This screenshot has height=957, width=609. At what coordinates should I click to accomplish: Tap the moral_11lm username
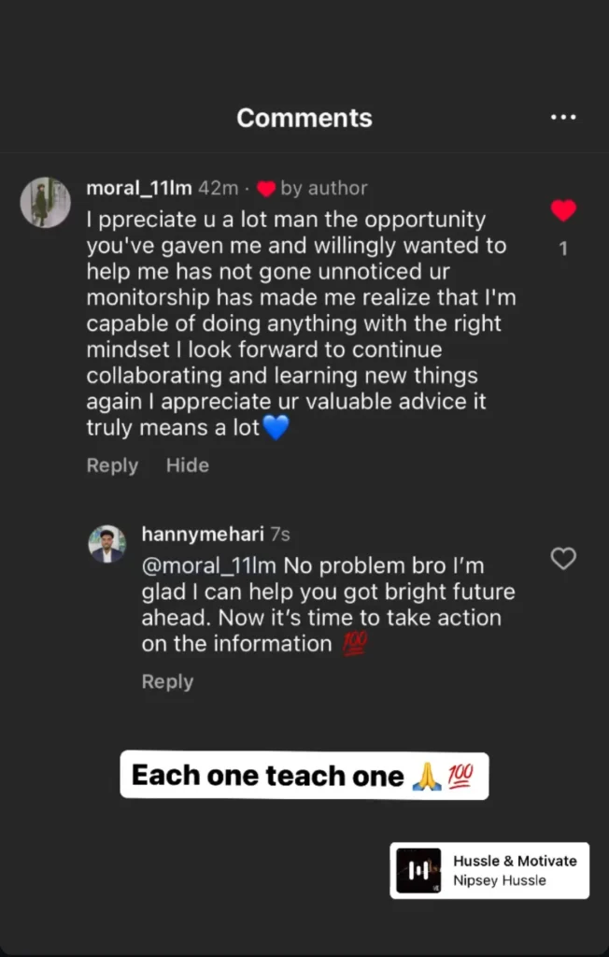(x=139, y=188)
